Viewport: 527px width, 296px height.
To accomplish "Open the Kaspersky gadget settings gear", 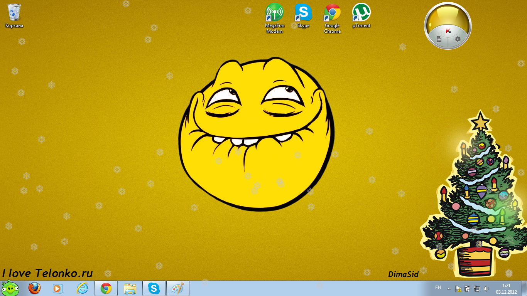I will point(458,39).
